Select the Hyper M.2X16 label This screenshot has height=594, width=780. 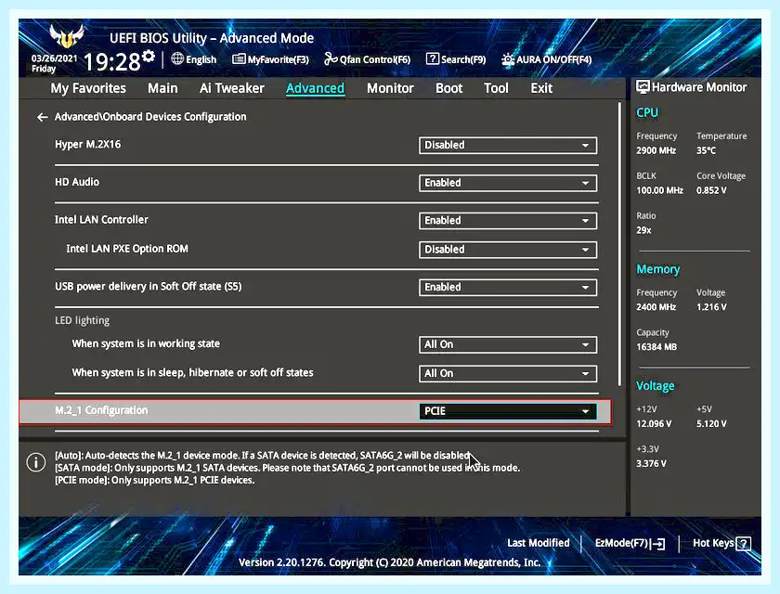(87, 144)
